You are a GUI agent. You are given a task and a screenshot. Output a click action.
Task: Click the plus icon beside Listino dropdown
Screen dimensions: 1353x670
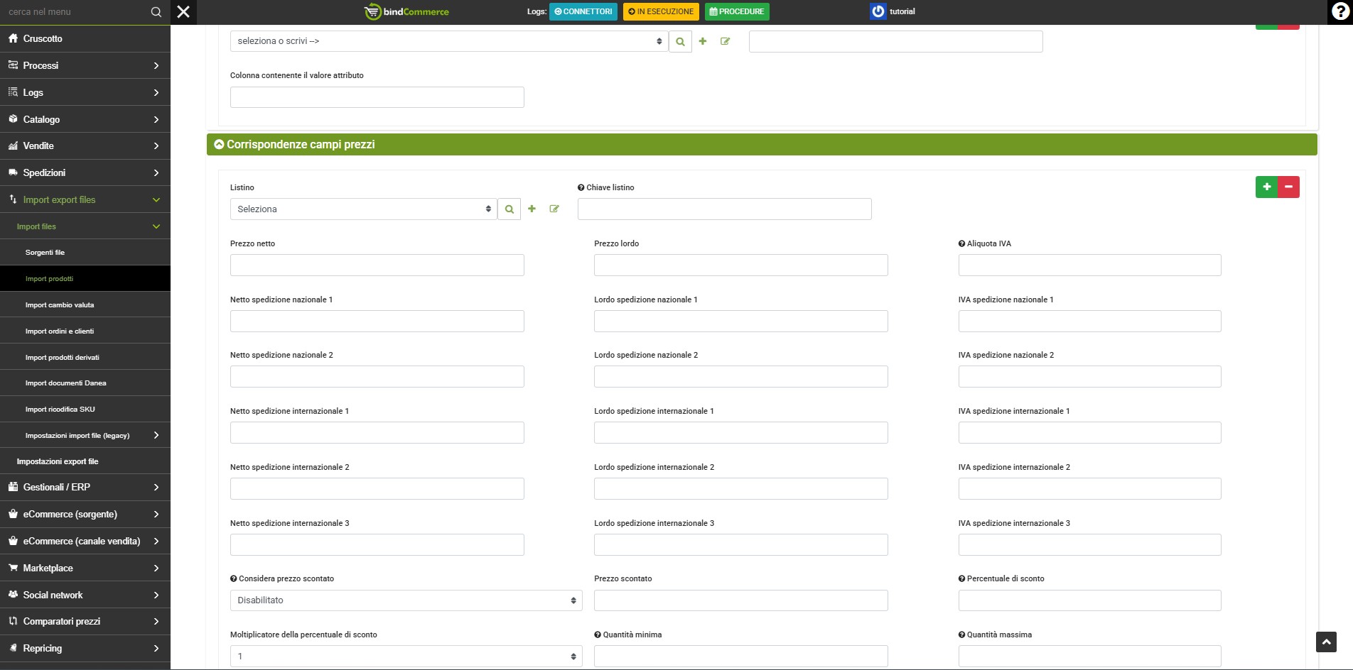click(532, 209)
